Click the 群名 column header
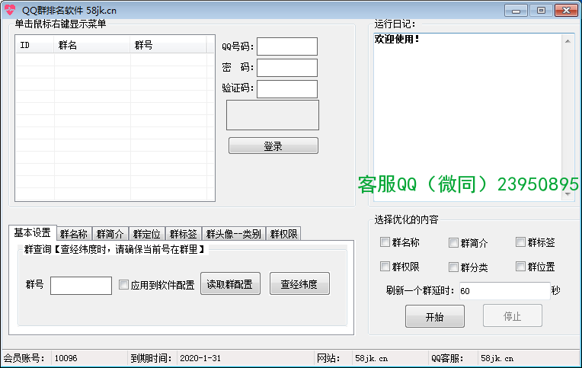The image size is (582, 368). 92,45
